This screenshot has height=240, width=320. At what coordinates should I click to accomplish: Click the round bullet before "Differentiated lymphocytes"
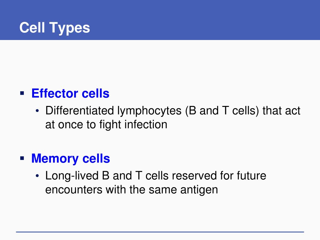point(37,111)
